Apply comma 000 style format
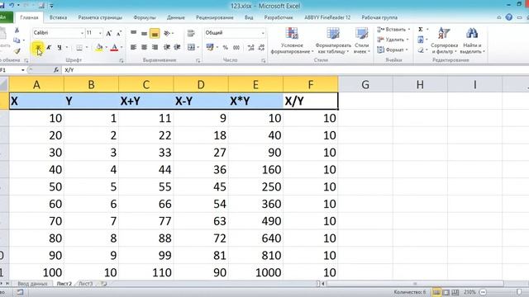529x297 pixels. (236, 48)
